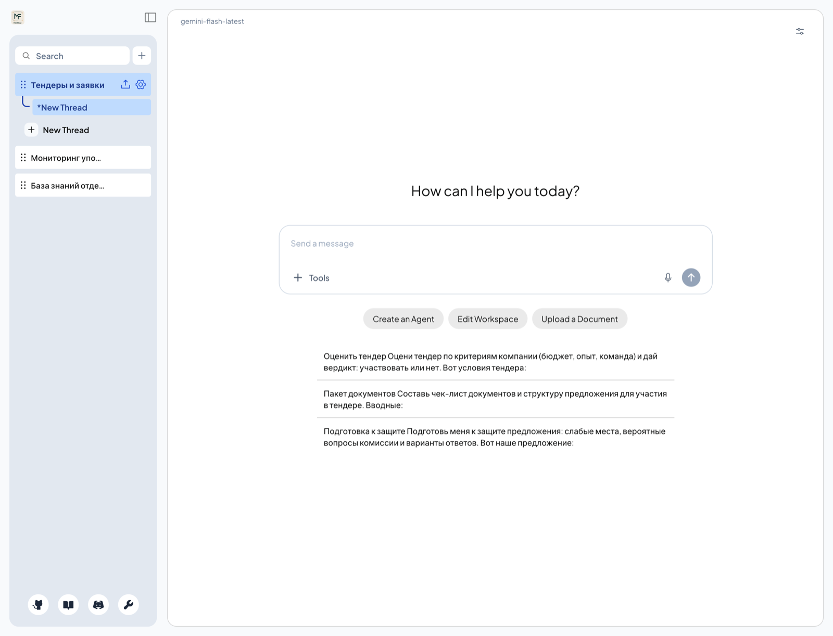This screenshot has width=833, height=636.
Task: Focus the Send a message input
Action: 495,244
